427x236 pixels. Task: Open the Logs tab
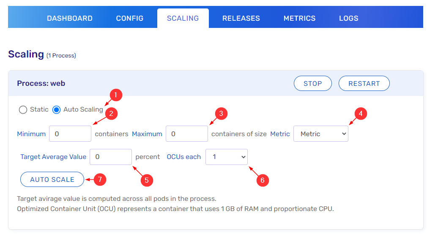348,18
